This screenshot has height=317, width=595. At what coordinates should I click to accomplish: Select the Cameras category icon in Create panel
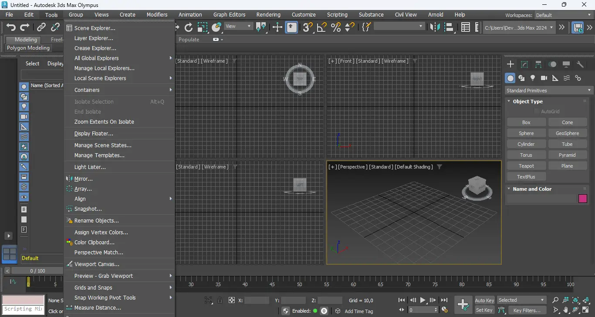(544, 78)
